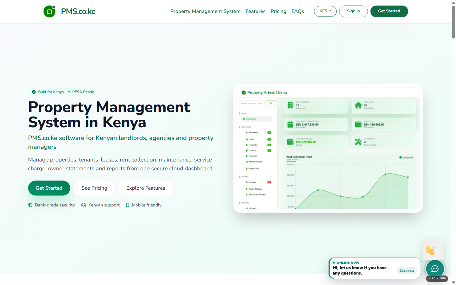Click the BC RUN status badge
The width and height of the screenshot is (456, 285).
click(x=437, y=279)
